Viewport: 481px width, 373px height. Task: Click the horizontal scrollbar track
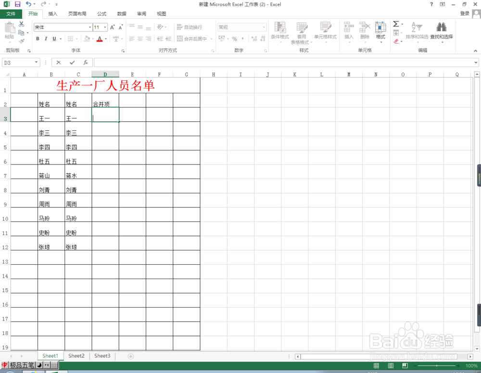pos(383,357)
